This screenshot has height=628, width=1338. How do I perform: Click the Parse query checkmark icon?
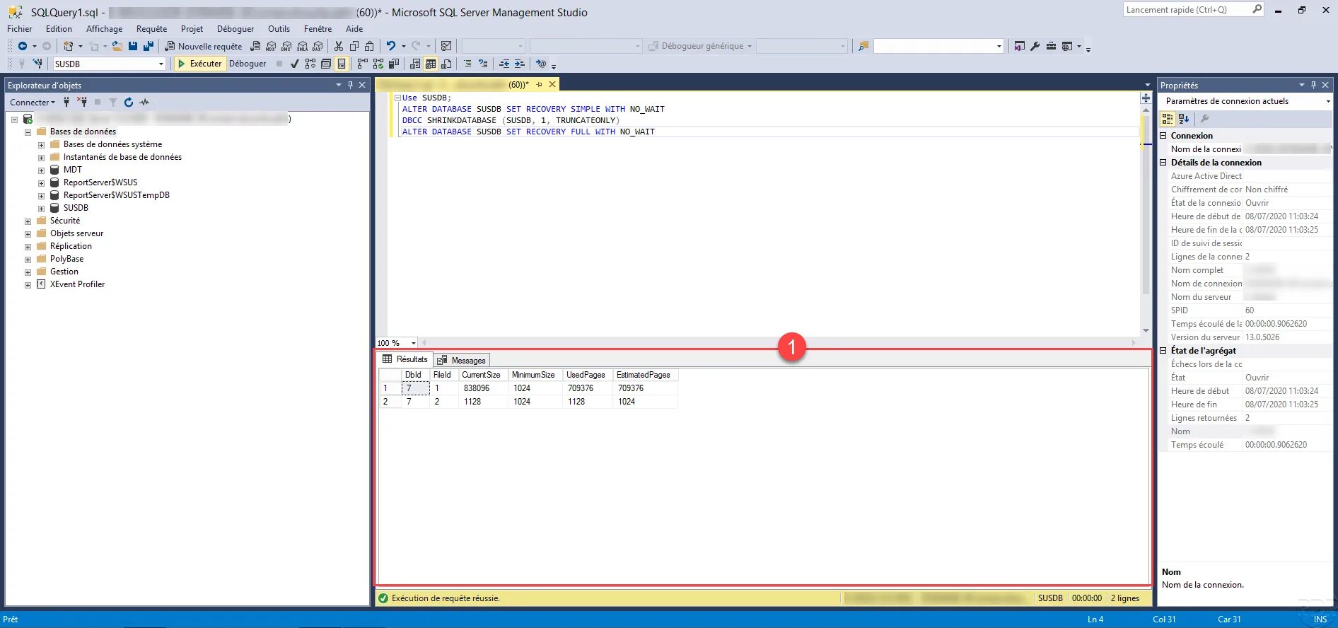[294, 64]
